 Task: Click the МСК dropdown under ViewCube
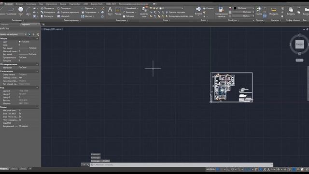pyautogui.click(x=299, y=60)
